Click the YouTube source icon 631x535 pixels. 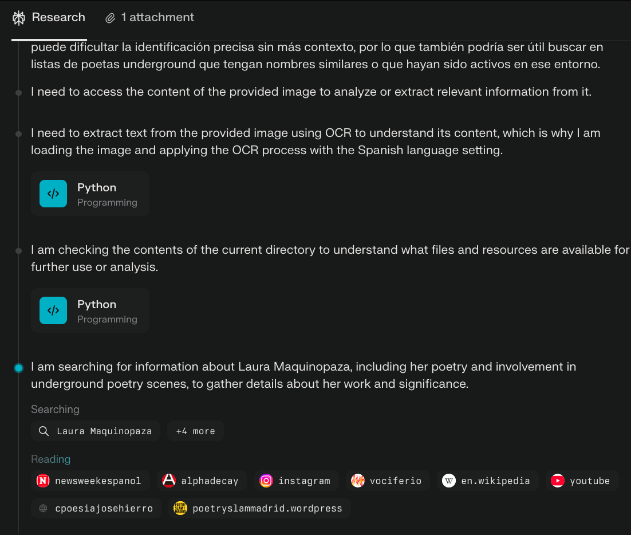(x=558, y=481)
